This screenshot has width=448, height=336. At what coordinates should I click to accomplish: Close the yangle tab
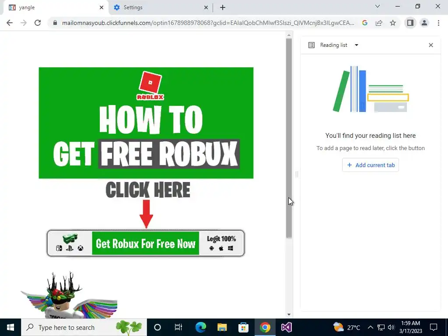(101, 7)
